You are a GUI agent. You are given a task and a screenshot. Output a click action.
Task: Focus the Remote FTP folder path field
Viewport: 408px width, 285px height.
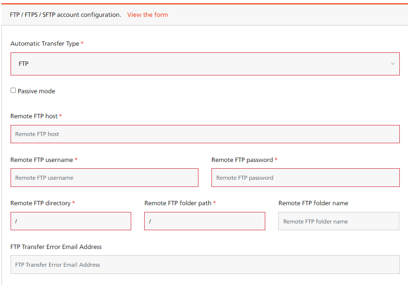(205, 221)
